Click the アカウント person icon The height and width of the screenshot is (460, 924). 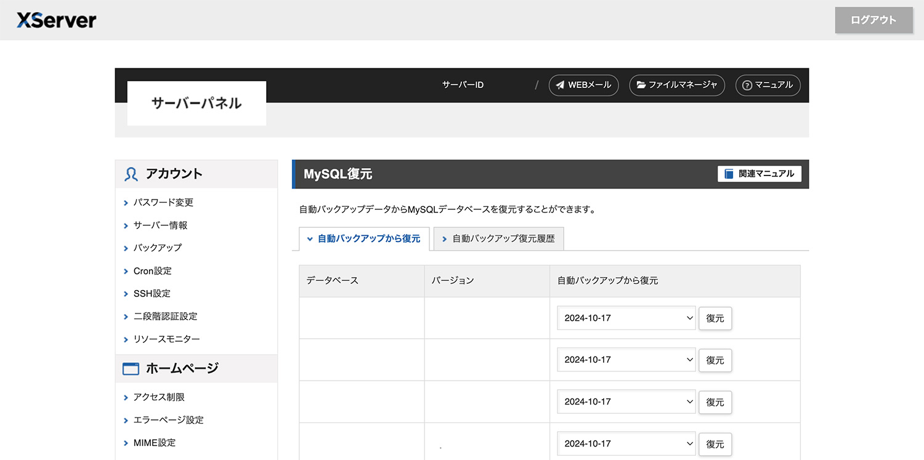click(x=131, y=174)
